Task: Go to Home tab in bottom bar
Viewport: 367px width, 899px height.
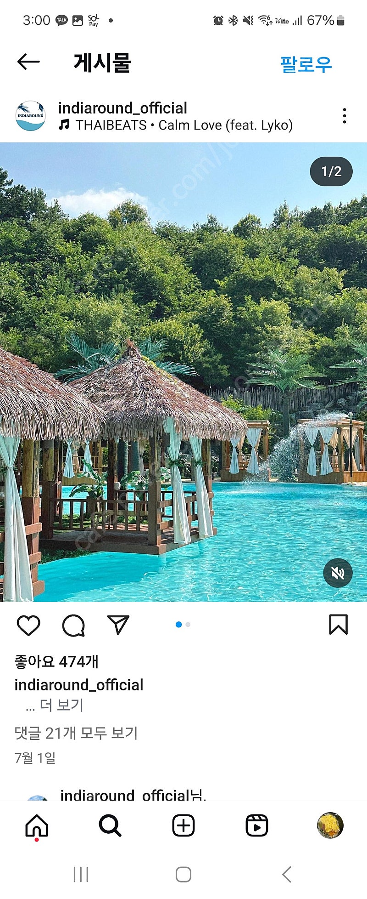Action: pos(37,826)
